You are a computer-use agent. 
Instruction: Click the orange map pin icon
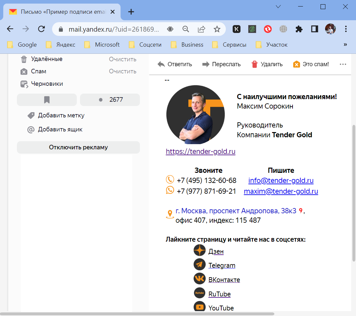[170, 214]
